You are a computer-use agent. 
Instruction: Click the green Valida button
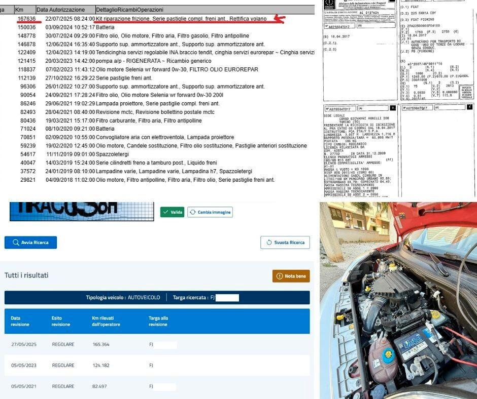click(172, 212)
